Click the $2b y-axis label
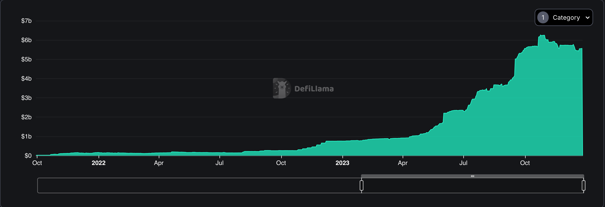605x207 pixels. click(26, 117)
